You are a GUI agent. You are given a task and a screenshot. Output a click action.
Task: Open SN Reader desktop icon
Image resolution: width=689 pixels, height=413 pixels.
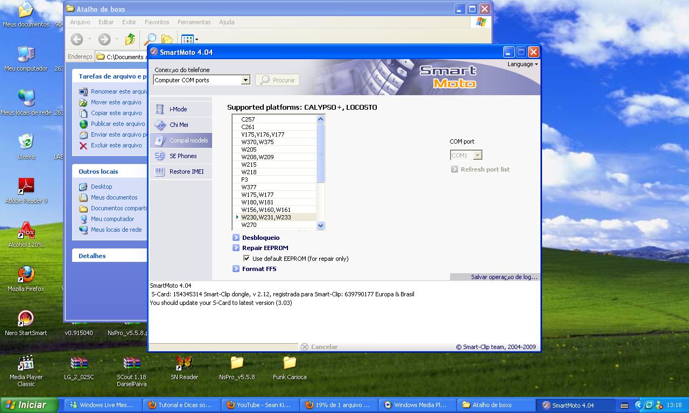184,368
